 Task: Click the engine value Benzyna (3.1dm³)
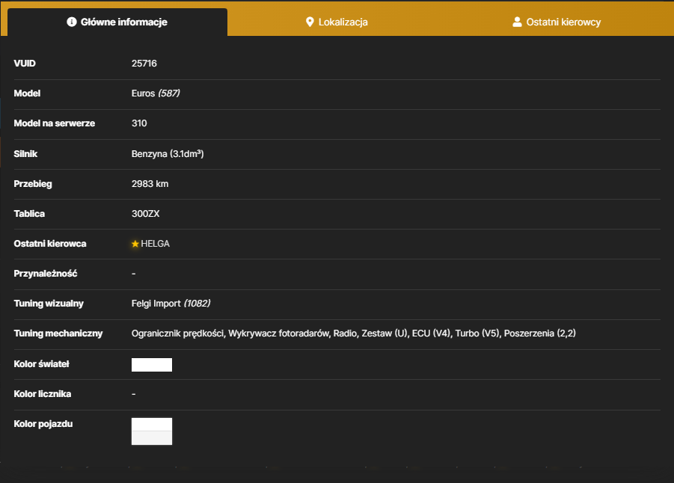pos(168,154)
